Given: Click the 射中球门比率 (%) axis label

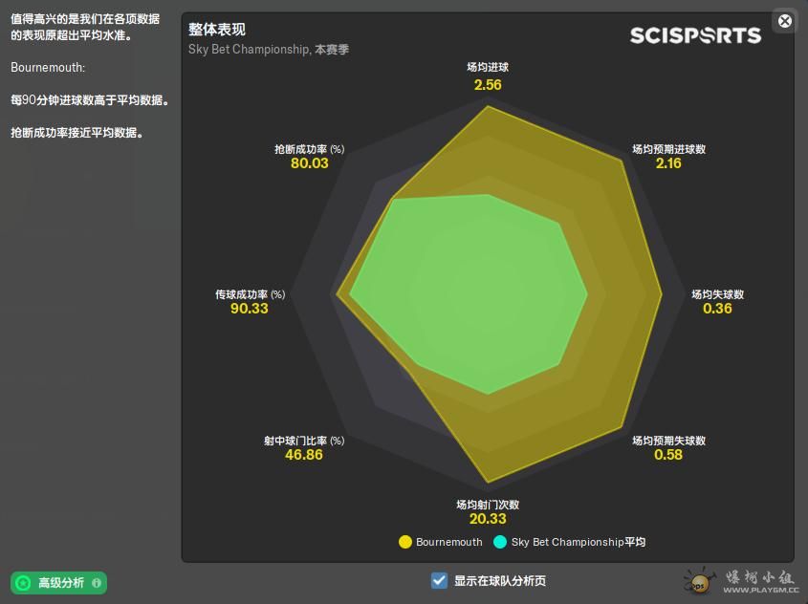Looking at the screenshot, I should 304,441.
